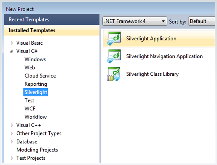Screen dimensions: 217x165
Task: Expand the Visual Basic node
Action: 12,43
